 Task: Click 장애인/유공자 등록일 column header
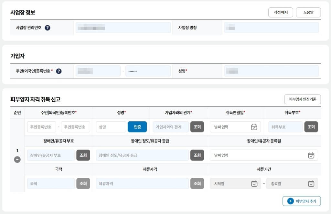click(264, 141)
